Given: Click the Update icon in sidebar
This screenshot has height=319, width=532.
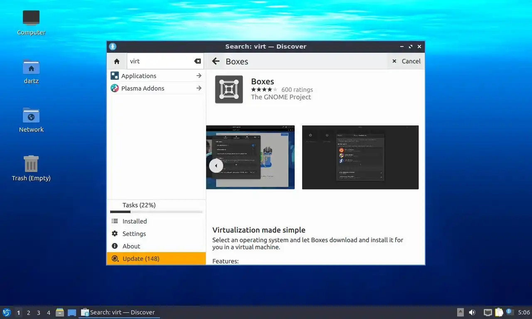Looking at the screenshot, I should click(x=115, y=258).
